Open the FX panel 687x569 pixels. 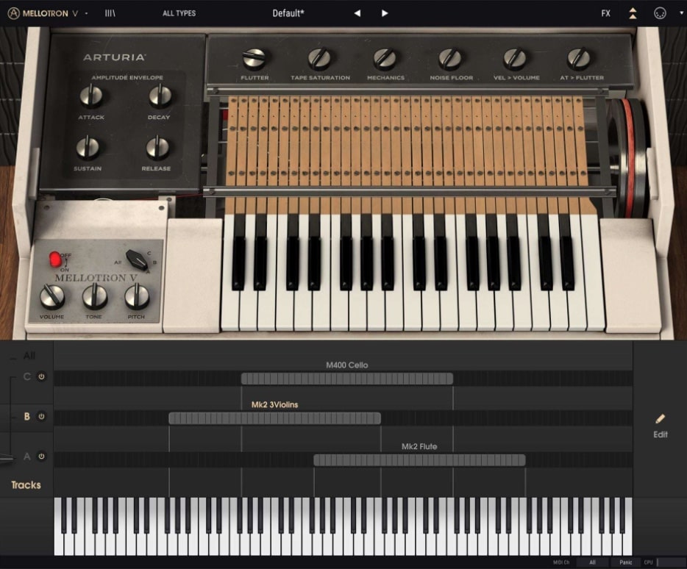pyautogui.click(x=605, y=12)
